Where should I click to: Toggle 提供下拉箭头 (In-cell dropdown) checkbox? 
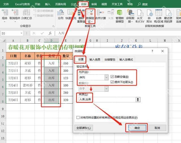pyautogui.click(x=112, y=82)
